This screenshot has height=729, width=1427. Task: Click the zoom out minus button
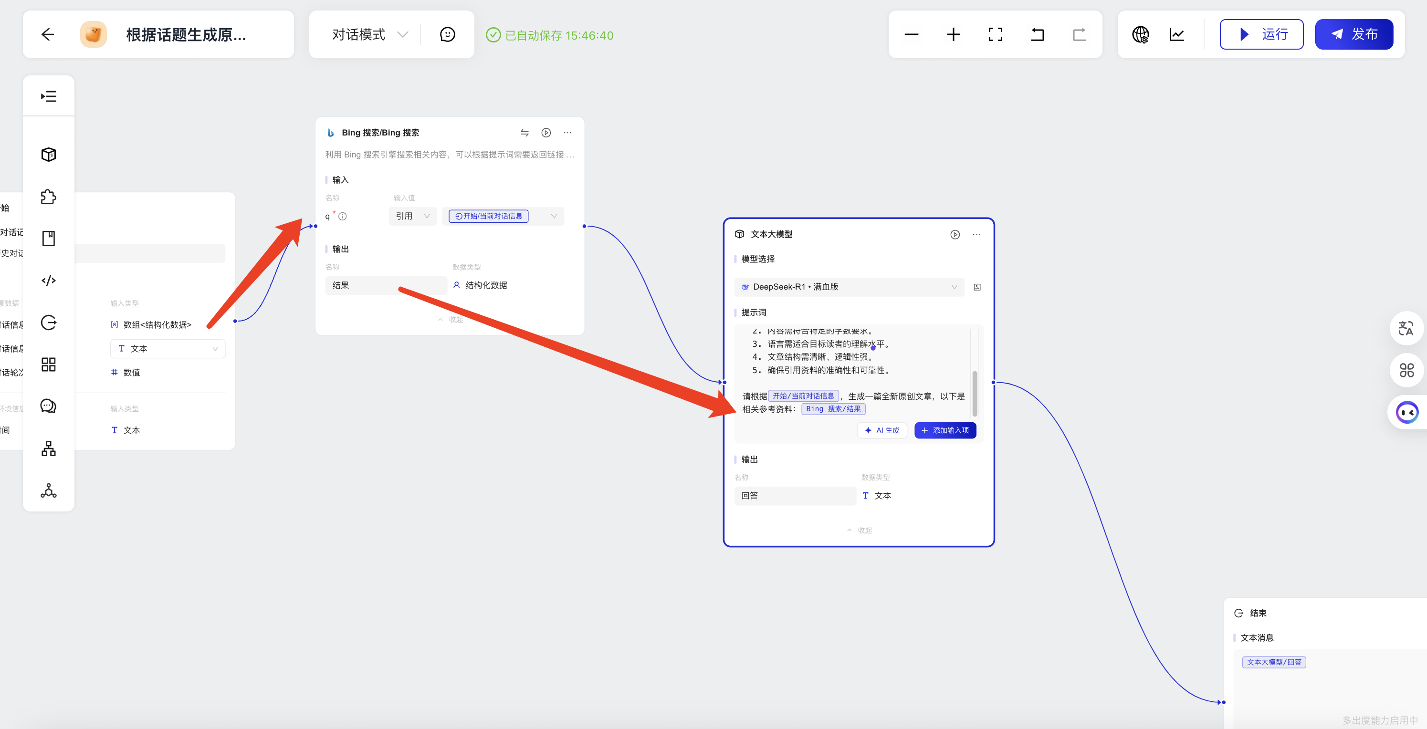[x=911, y=34]
